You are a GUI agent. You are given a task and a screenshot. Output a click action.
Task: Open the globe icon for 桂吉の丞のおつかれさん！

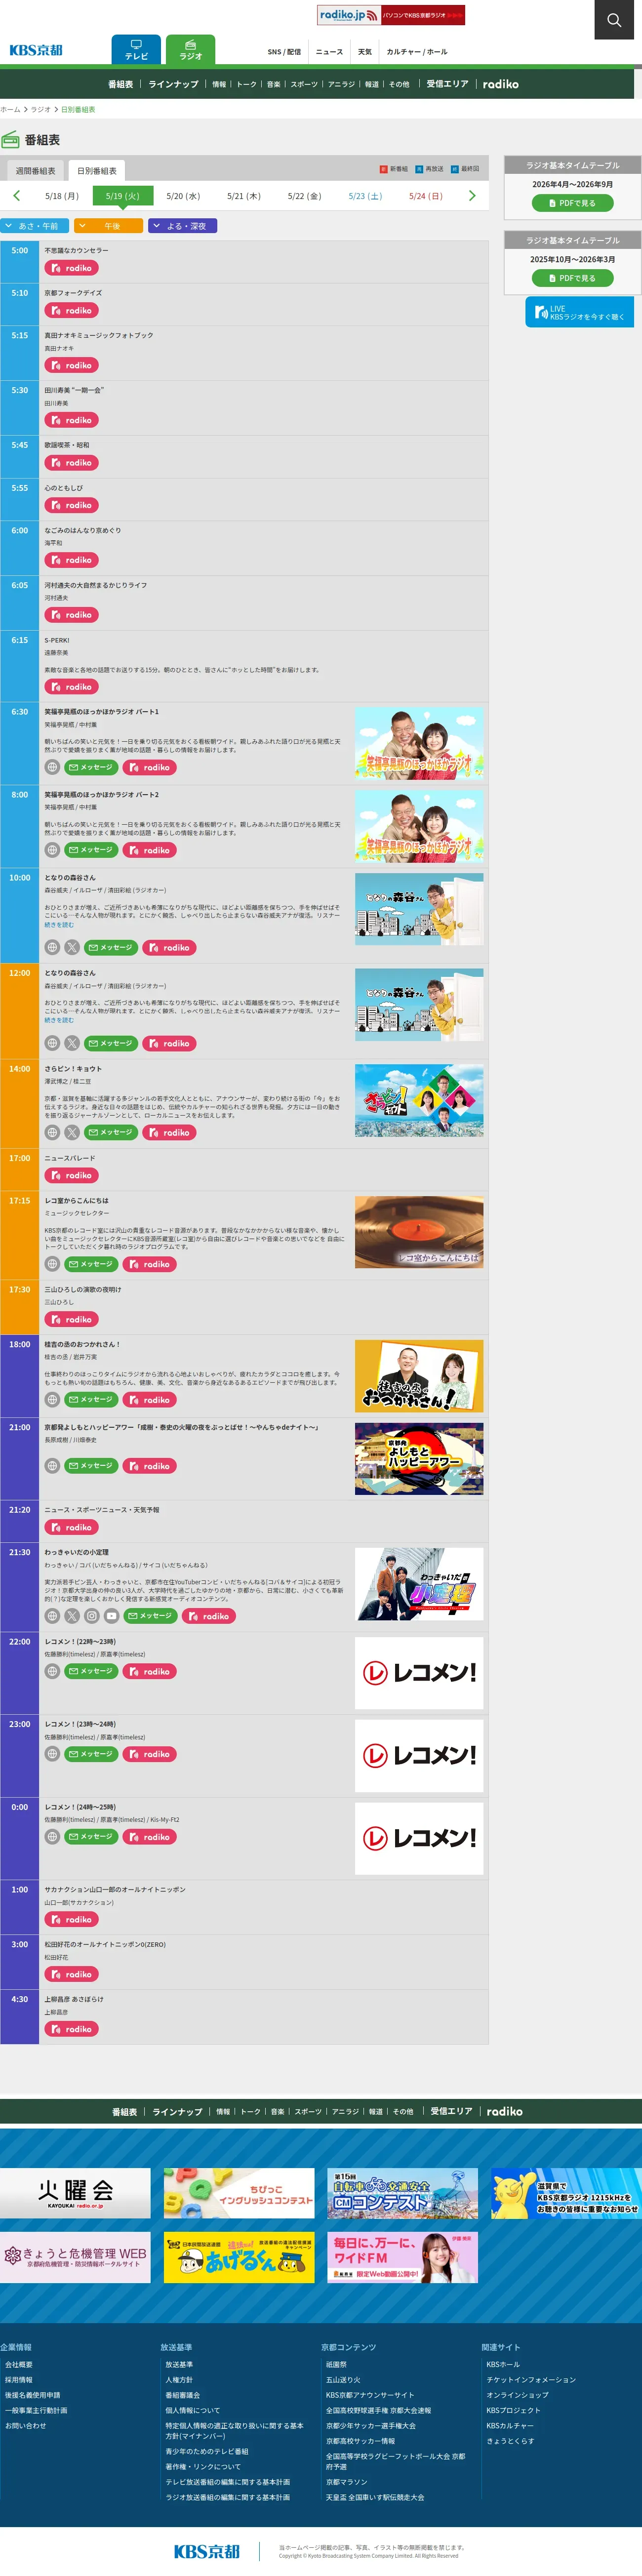52,1399
